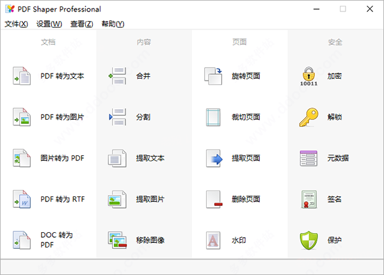Click the 元数据 metadata icon
Viewport: 384px width, 275px height.
point(308,158)
